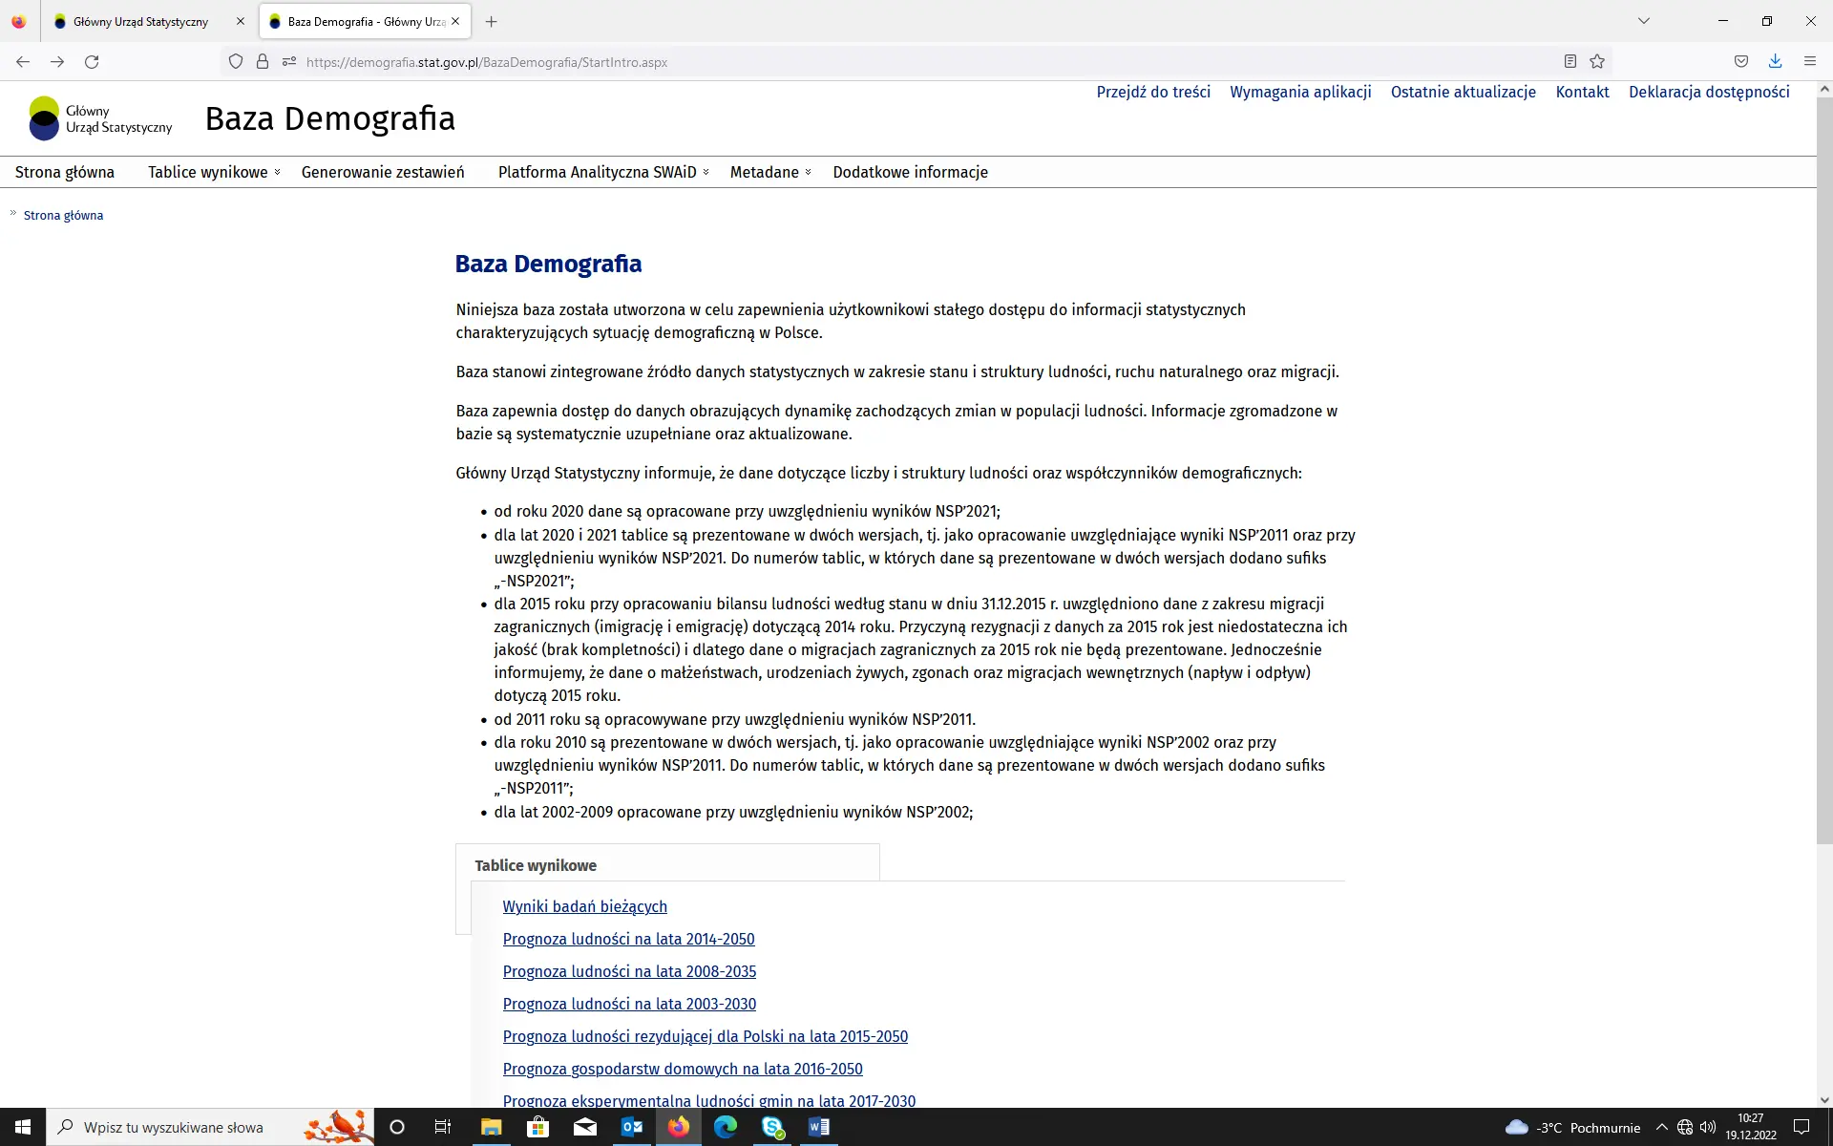1833x1146 pixels.
Task: Open Deklaracja dostępności link
Action: click(x=1709, y=92)
